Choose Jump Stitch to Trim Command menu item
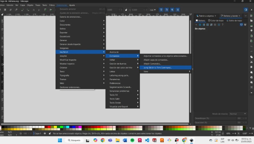Image resolution: width=254 pixels, height=144 pixels. pyautogui.click(x=165, y=68)
